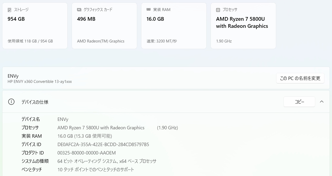332x176 pixels.
Task: Click the プロダクト ID value 00325-80000-00000-AAOEM
Action: coord(87,153)
